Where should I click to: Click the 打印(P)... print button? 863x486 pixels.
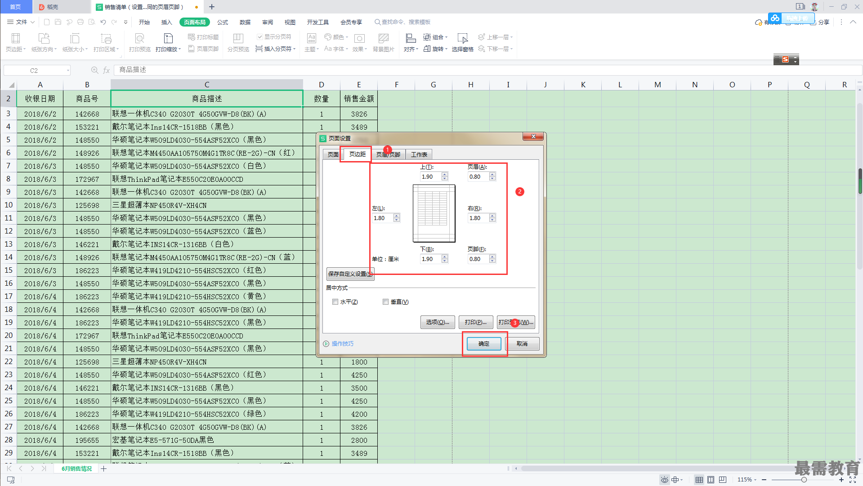(x=476, y=322)
